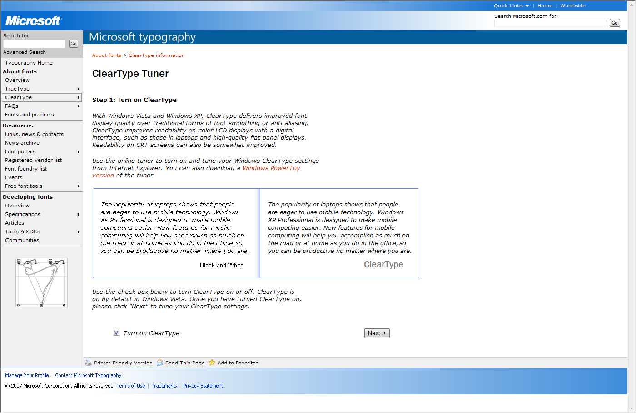Viewport: 636px width, 413px height.
Task: Open Typography Home in the sidebar
Action: [x=29, y=63]
